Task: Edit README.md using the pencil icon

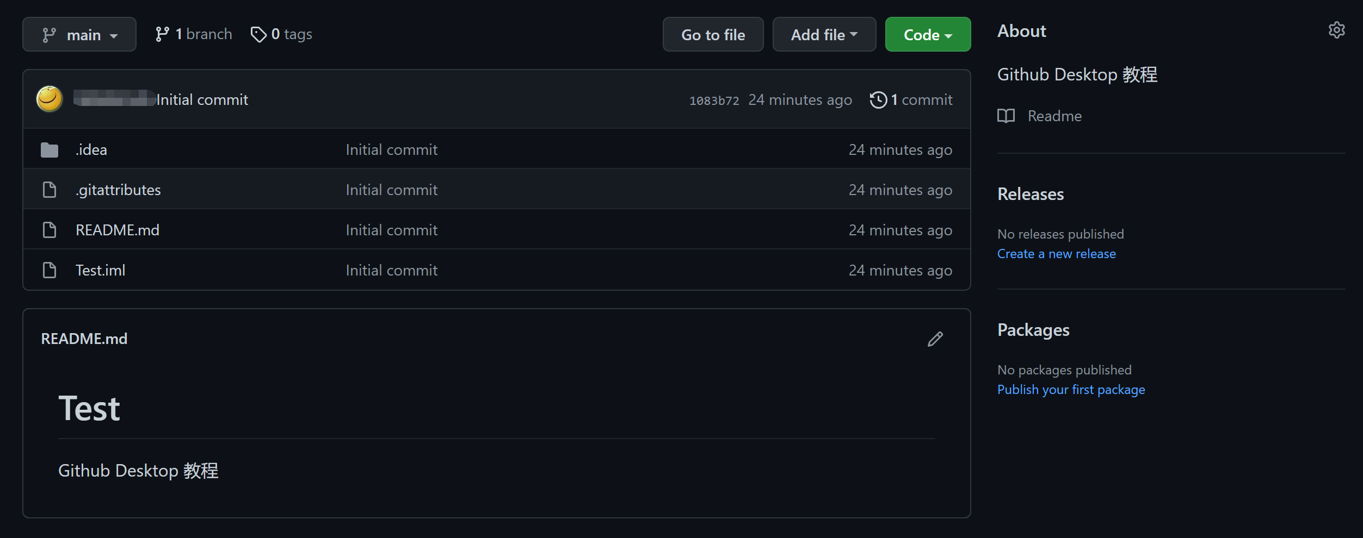Action: tap(935, 339)
